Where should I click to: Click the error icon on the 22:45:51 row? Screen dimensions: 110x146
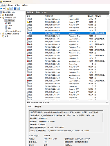point(28,50)
